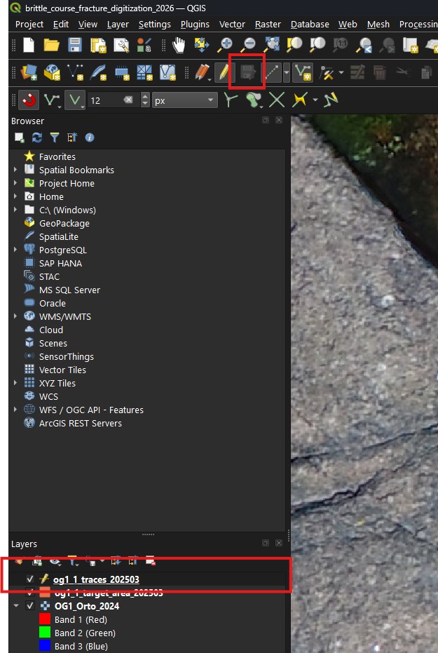
Task: Open digitize line tool dropdown arrow
Action: (287, 73)
